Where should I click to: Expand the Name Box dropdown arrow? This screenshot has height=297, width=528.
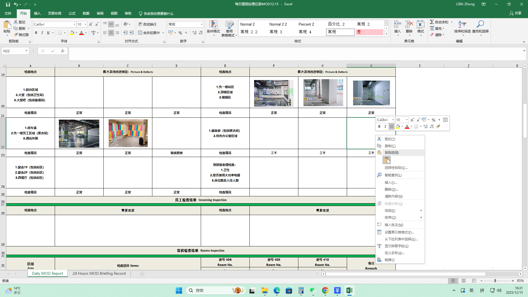[26, 51]
